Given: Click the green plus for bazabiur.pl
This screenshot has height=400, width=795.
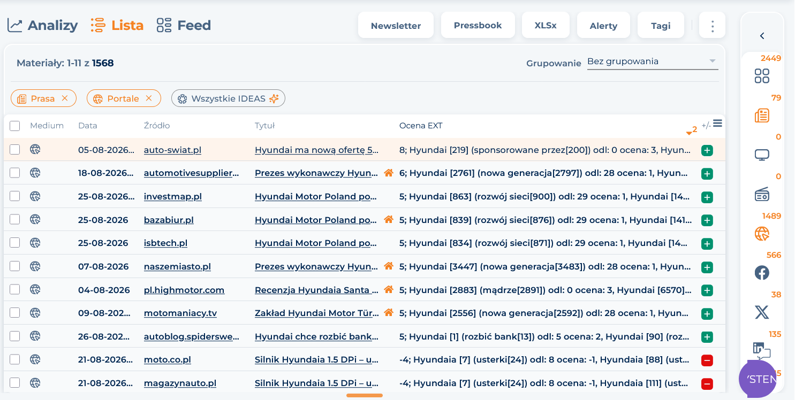Looking at the screenshot, I should point(707,220).
